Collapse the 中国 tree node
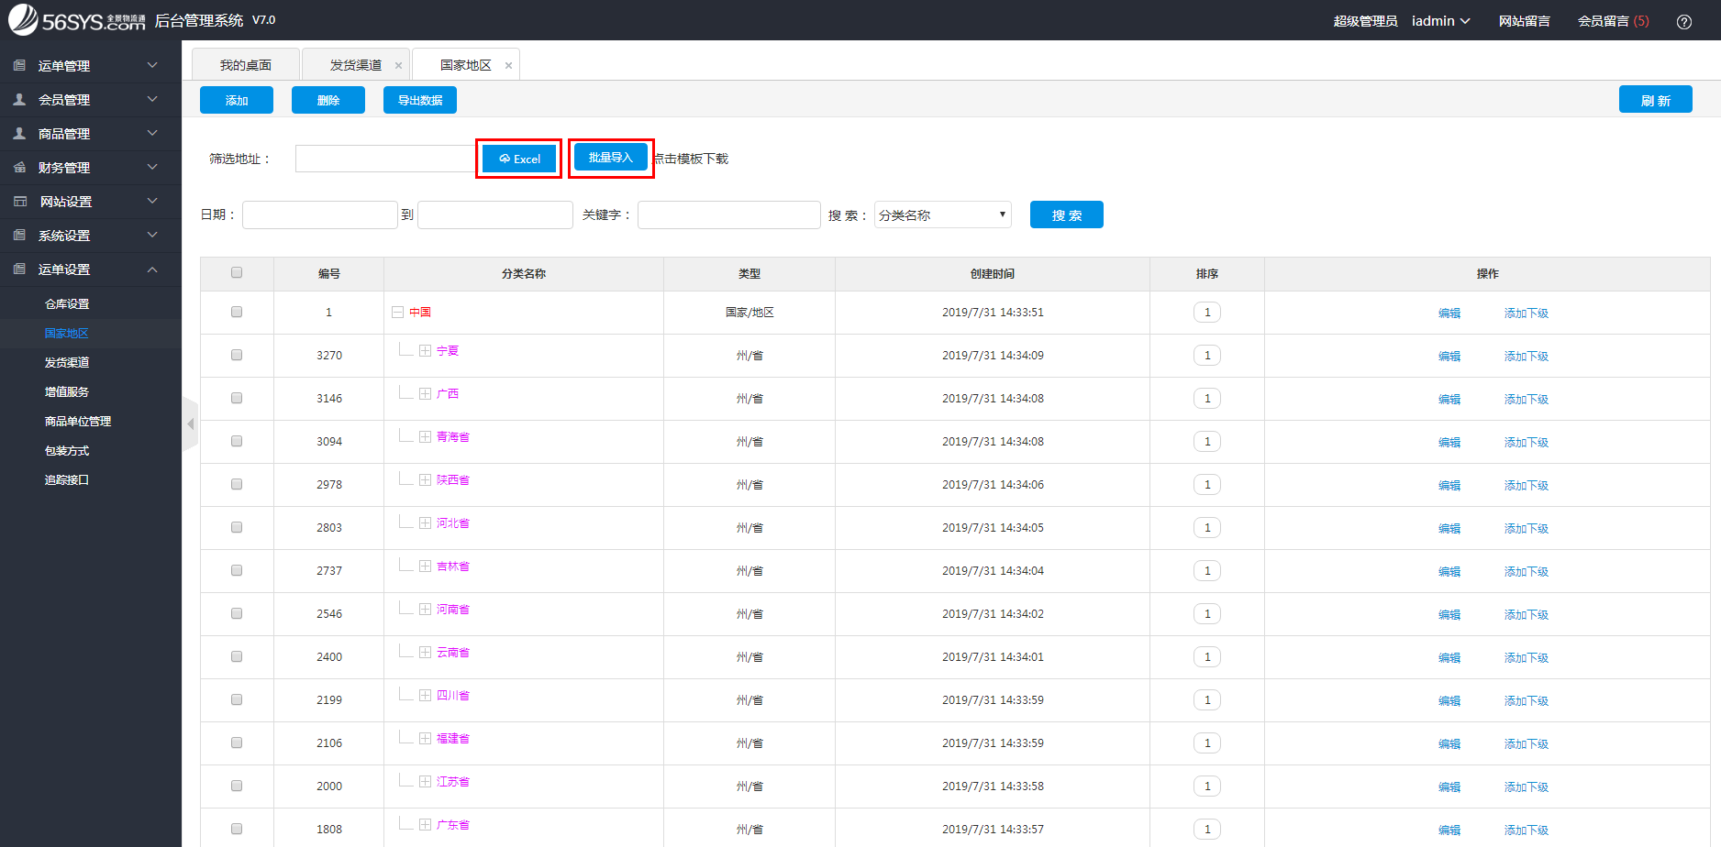1721x847 pixels. 398,312
